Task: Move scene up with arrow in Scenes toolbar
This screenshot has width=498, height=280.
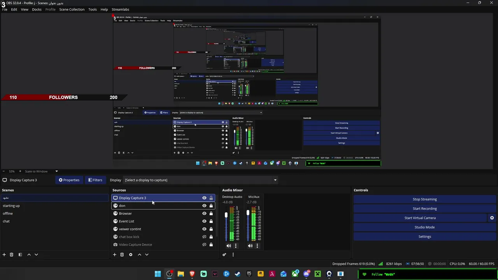Action: [x=29, y=255]
